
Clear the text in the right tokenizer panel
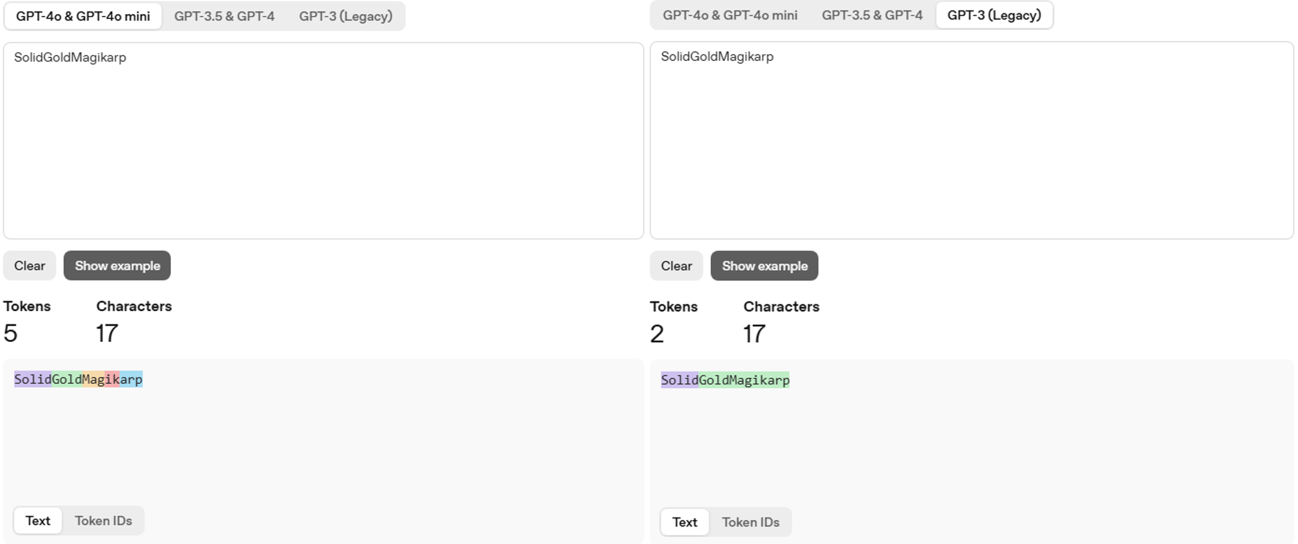coord(676,266)
